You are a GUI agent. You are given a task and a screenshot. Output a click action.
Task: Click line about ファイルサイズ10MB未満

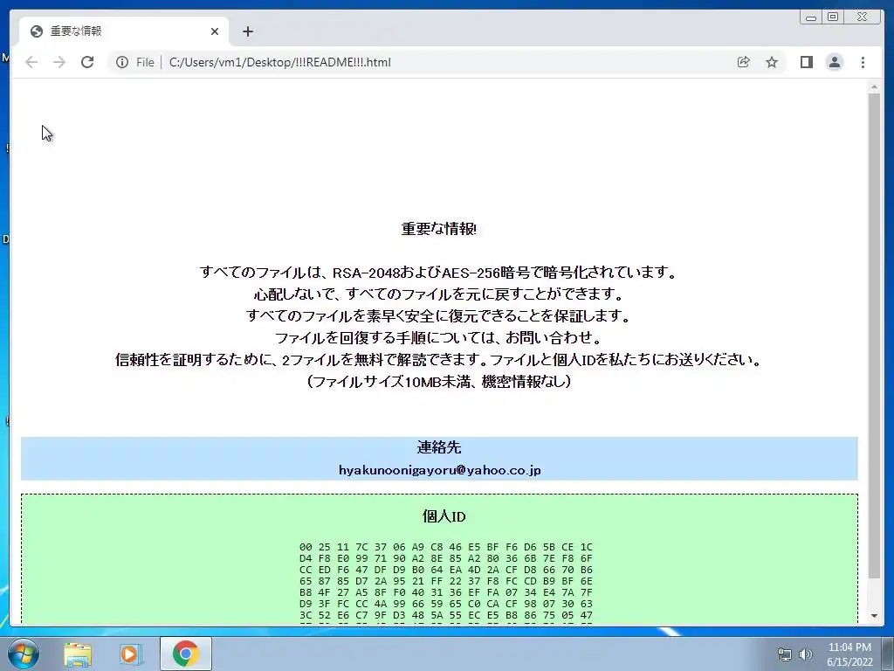point(439,381)
